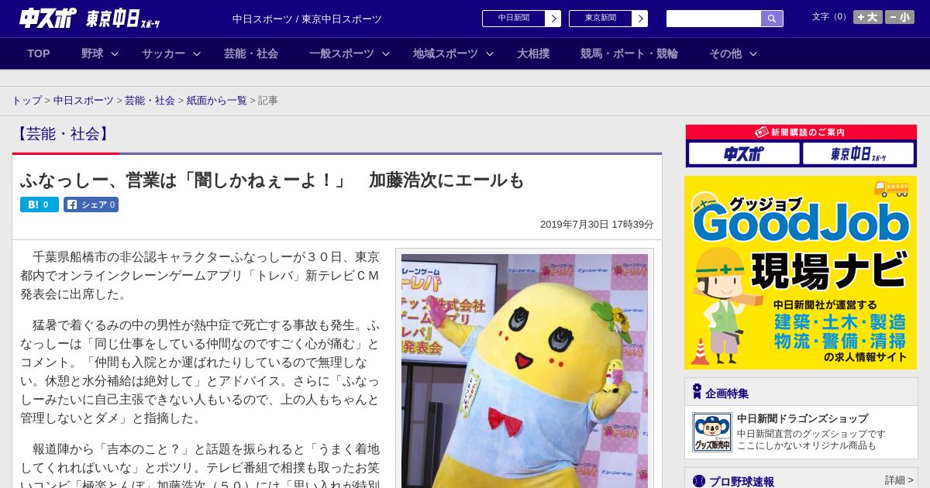Increase text size with 大 button
This screenshot has width=930, height=488.
click(x=867, y=17)
